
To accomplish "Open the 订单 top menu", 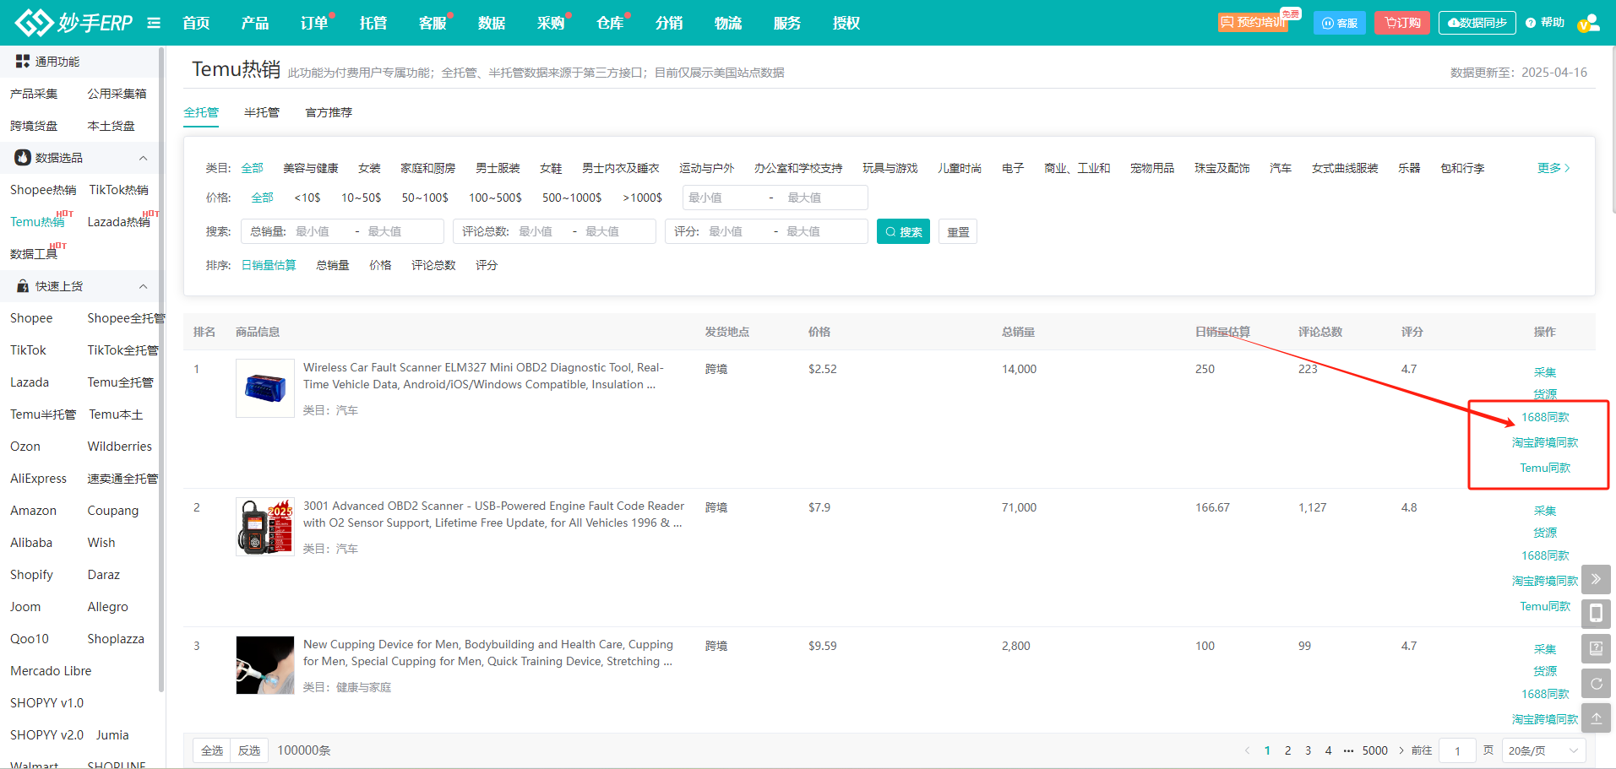I will coord(314,23).
